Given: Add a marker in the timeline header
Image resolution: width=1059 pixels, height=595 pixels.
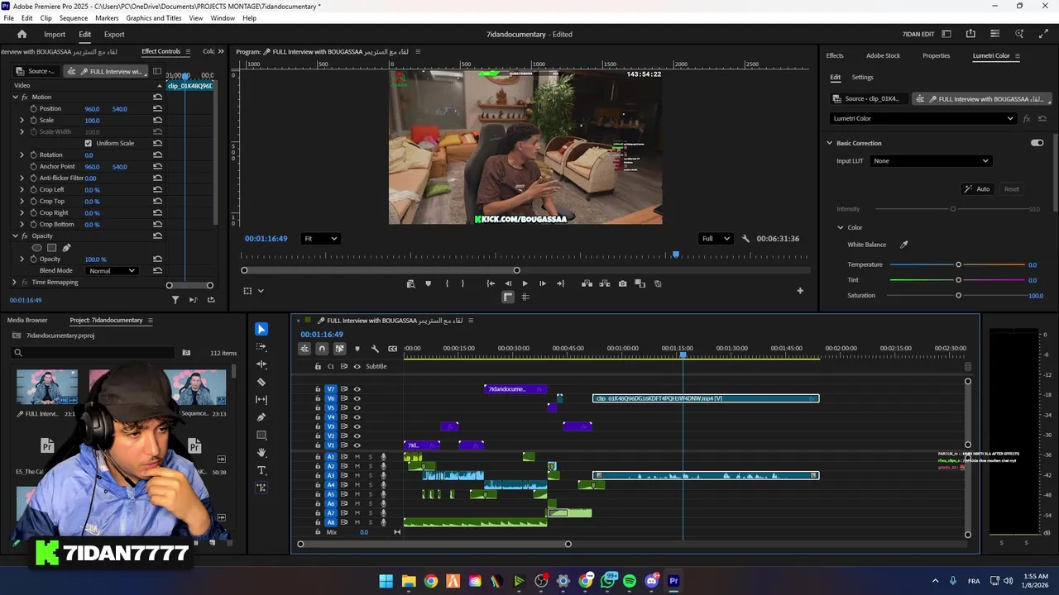Looking at the screenshot, I should (x=357, y=349).
